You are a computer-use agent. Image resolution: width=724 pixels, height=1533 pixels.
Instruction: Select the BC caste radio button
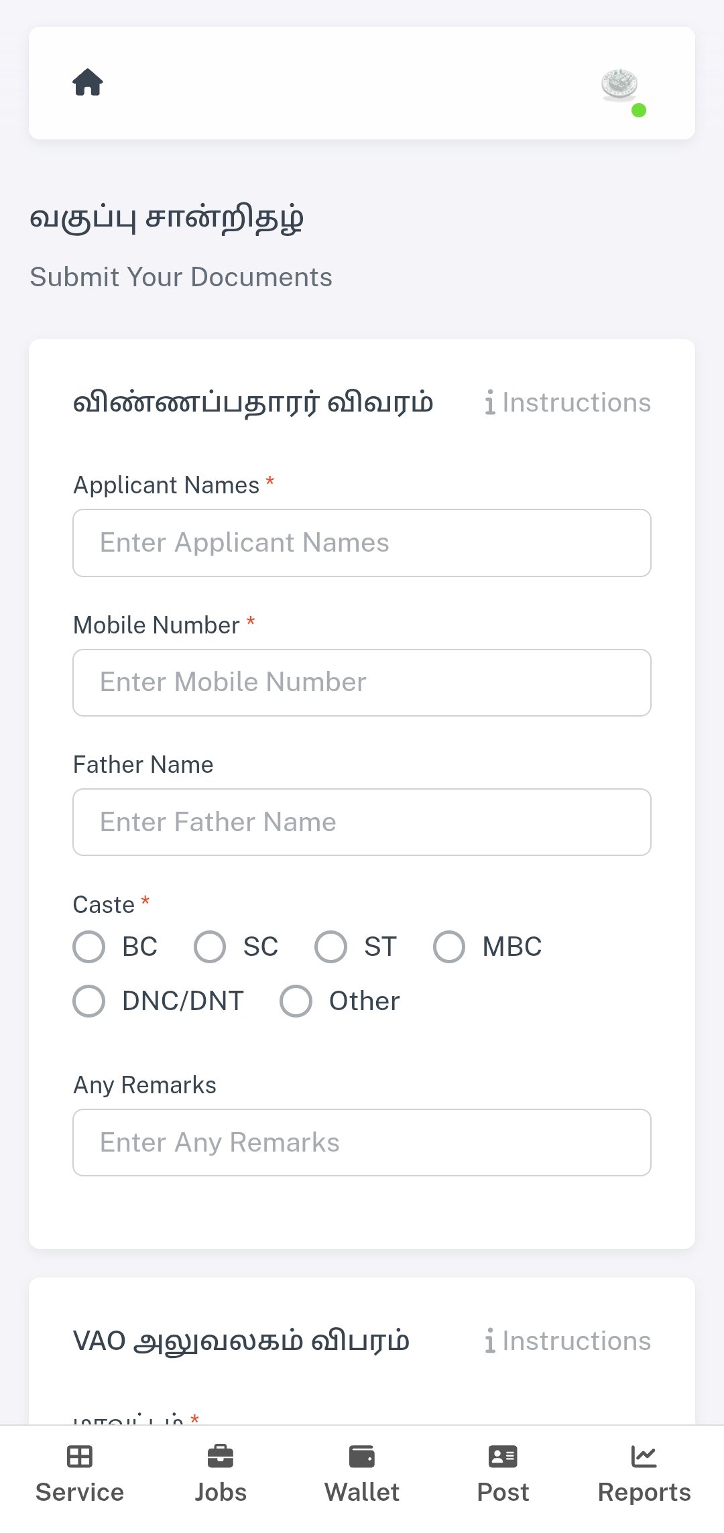coord(89,947)
